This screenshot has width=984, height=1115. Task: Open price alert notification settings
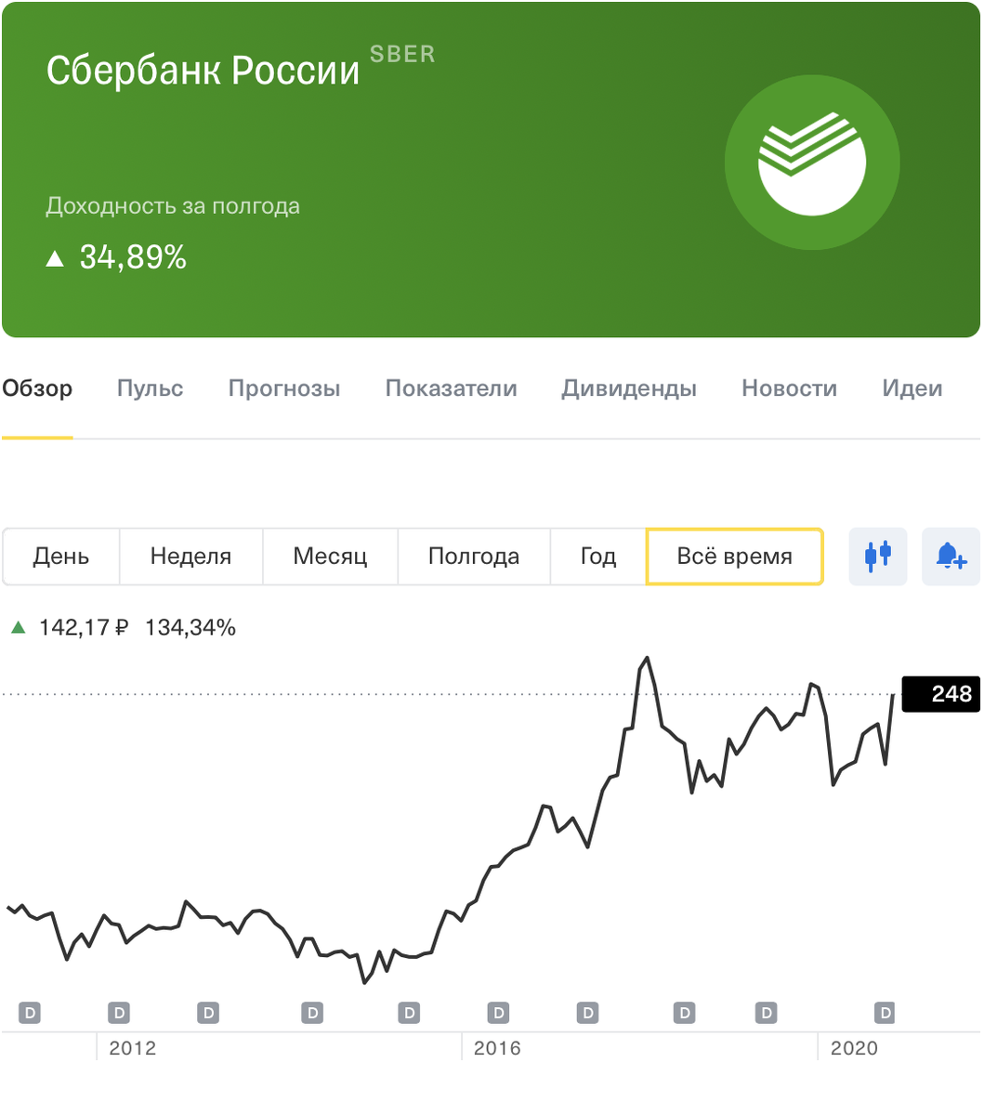(950, 556)
